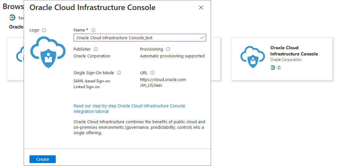
Task: Close the Oracle Cloud Infrastructure Console dialog
Action: (201, 8)
